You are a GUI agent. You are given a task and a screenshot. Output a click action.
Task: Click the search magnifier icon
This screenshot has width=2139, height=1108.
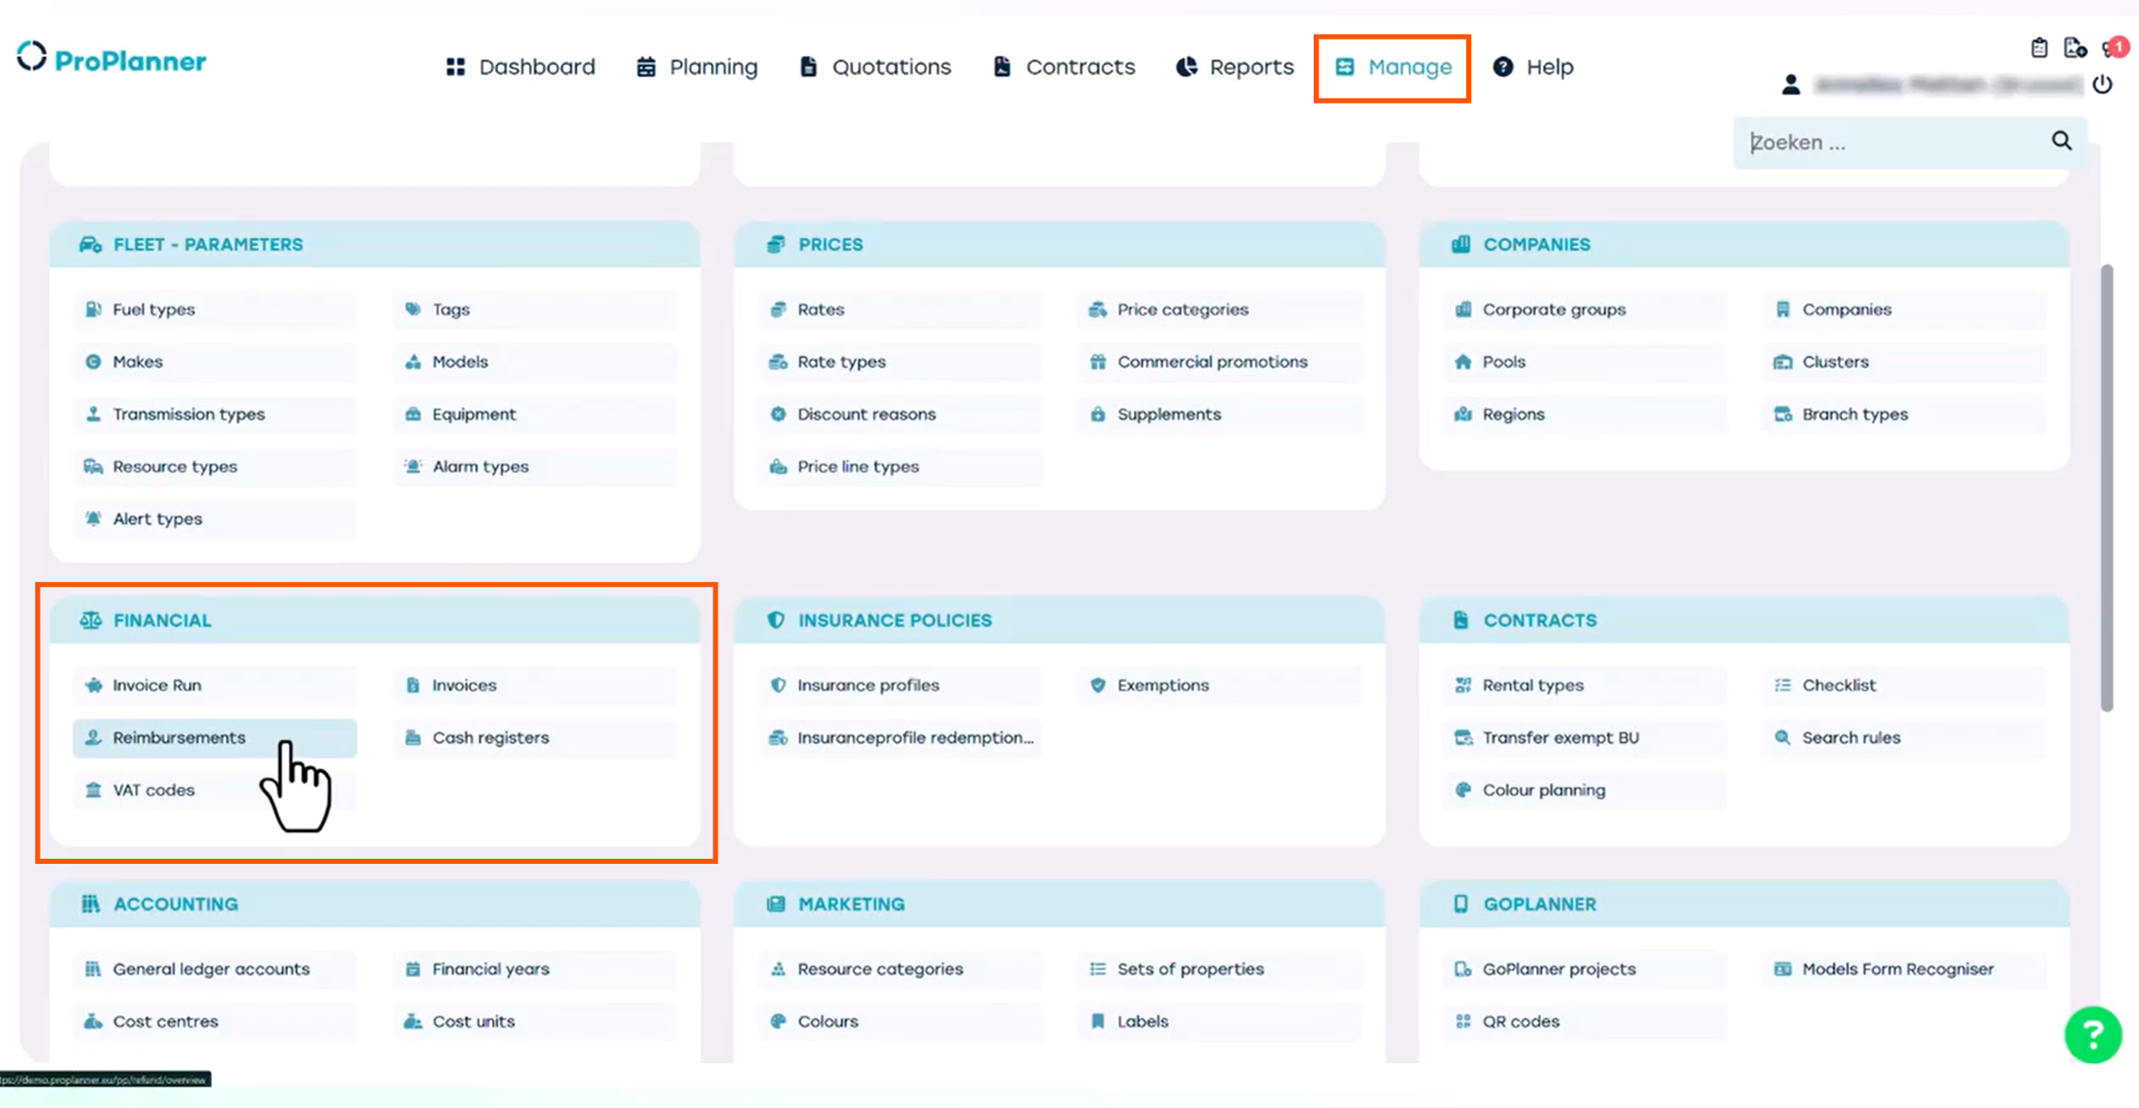click(2061, 141)
